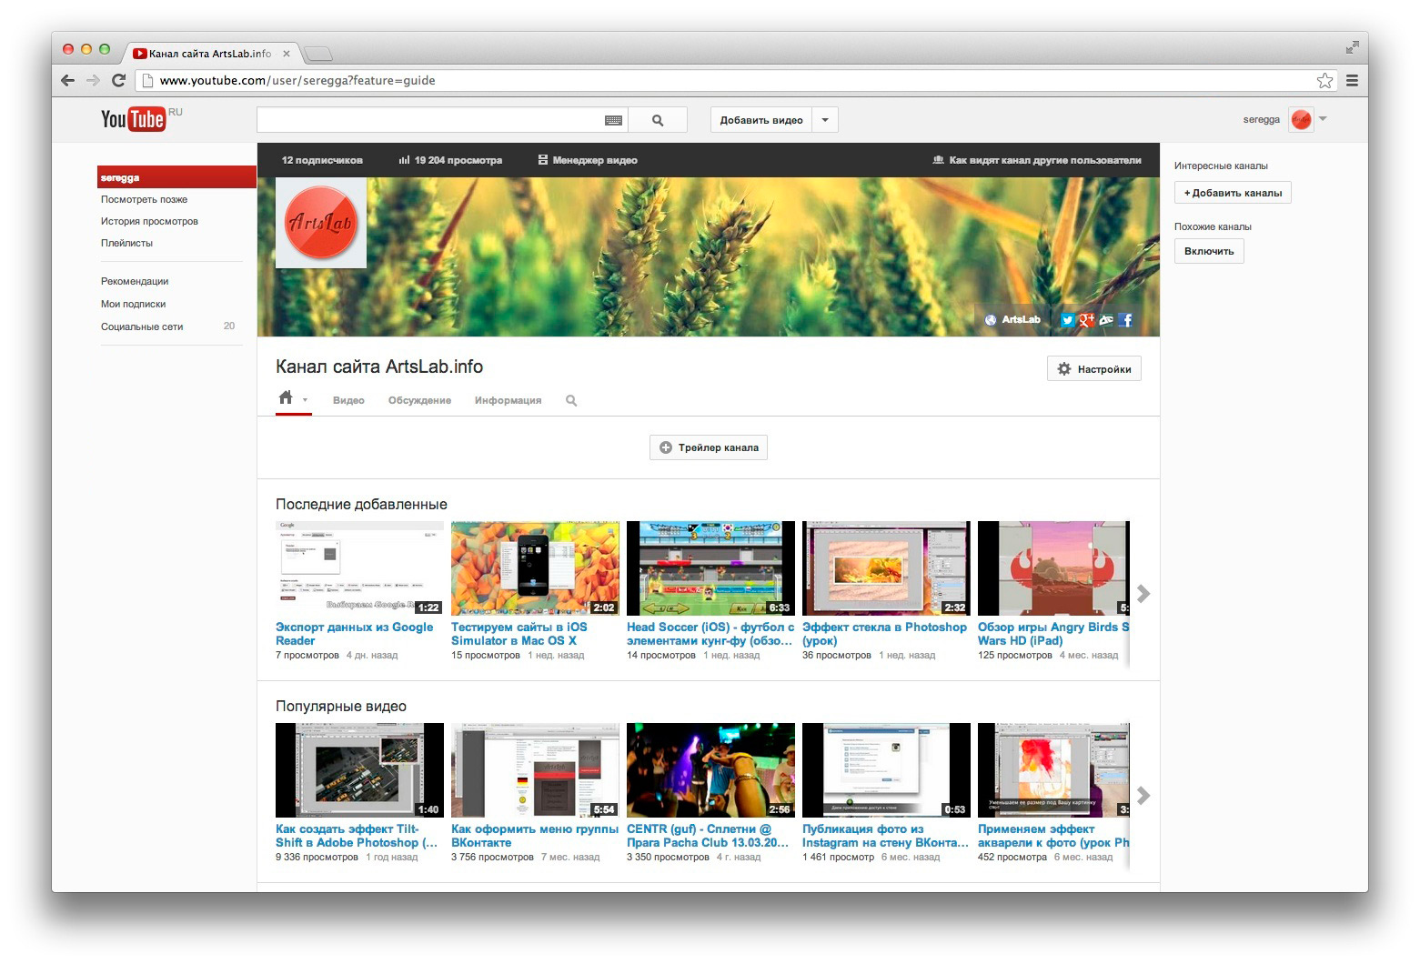Select the Home tab house icon
Viewport: 1420px width, 964px height.
coord(286,397)
